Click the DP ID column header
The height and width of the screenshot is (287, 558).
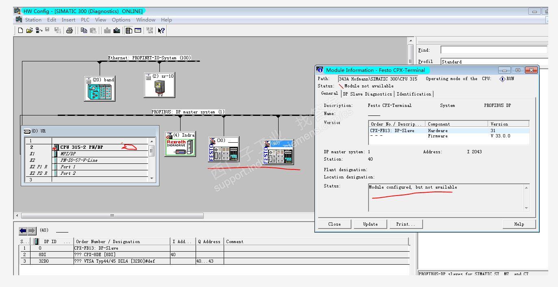(51, 241)
